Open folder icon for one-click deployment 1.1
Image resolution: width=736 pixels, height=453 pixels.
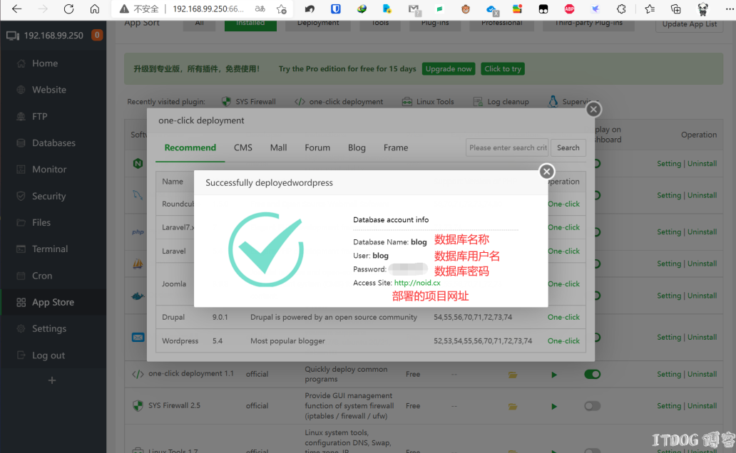click(x=513, y=375)
